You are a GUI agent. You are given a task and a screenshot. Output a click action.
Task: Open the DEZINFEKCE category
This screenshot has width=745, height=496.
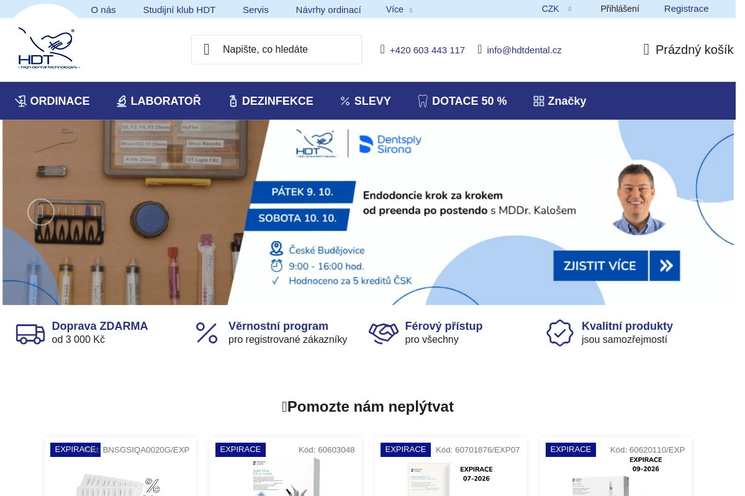tap(271, 101)
